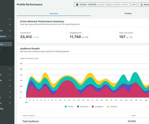Click the 10% impressions change percentage
The height and width of the screenshot is (124, 149).
tap(37, 37)
